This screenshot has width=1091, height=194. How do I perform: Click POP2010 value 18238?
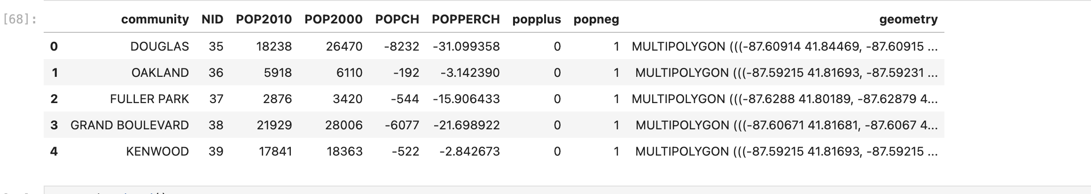274,46
